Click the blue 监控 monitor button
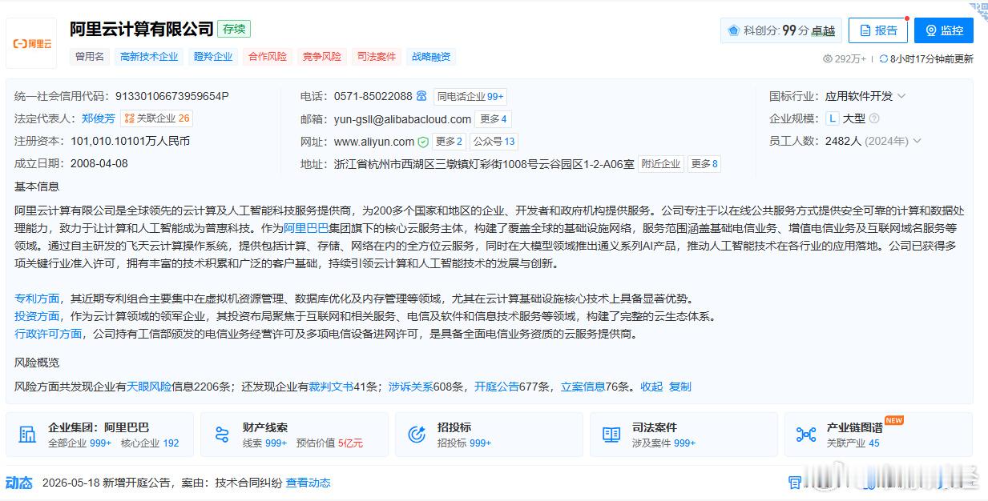The image size is (988, 501). pyautogui.click(x=943, y=30)
